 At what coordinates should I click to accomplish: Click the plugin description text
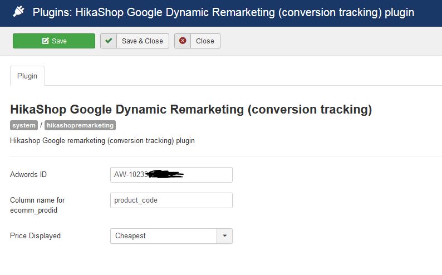(102, 141)
